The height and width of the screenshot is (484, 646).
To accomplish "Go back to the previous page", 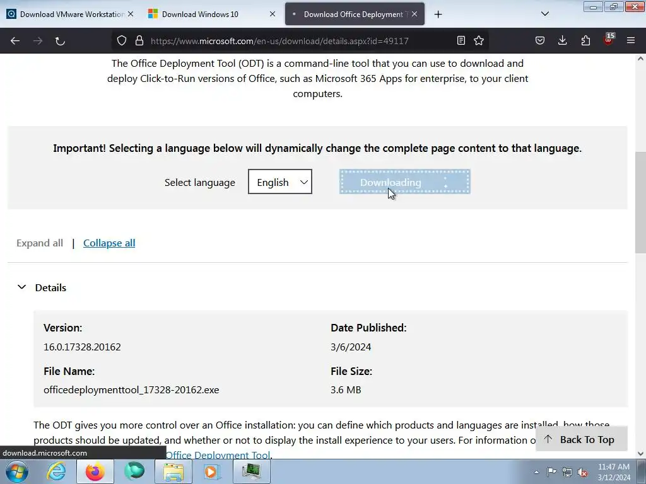I will (15, 41).
